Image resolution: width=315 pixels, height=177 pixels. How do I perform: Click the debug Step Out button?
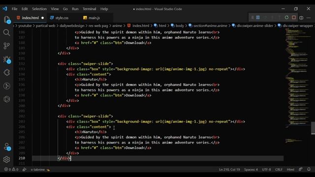click(x=280, y=18)
